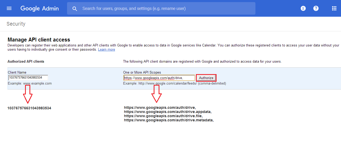
Task: Open the Google apps grid
Action: [x=334, y=8]
